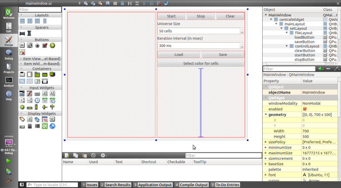This screenshot has height=188, width=341.
Task: Pick the Calendar display widget icon
Action: click(45, 119)
